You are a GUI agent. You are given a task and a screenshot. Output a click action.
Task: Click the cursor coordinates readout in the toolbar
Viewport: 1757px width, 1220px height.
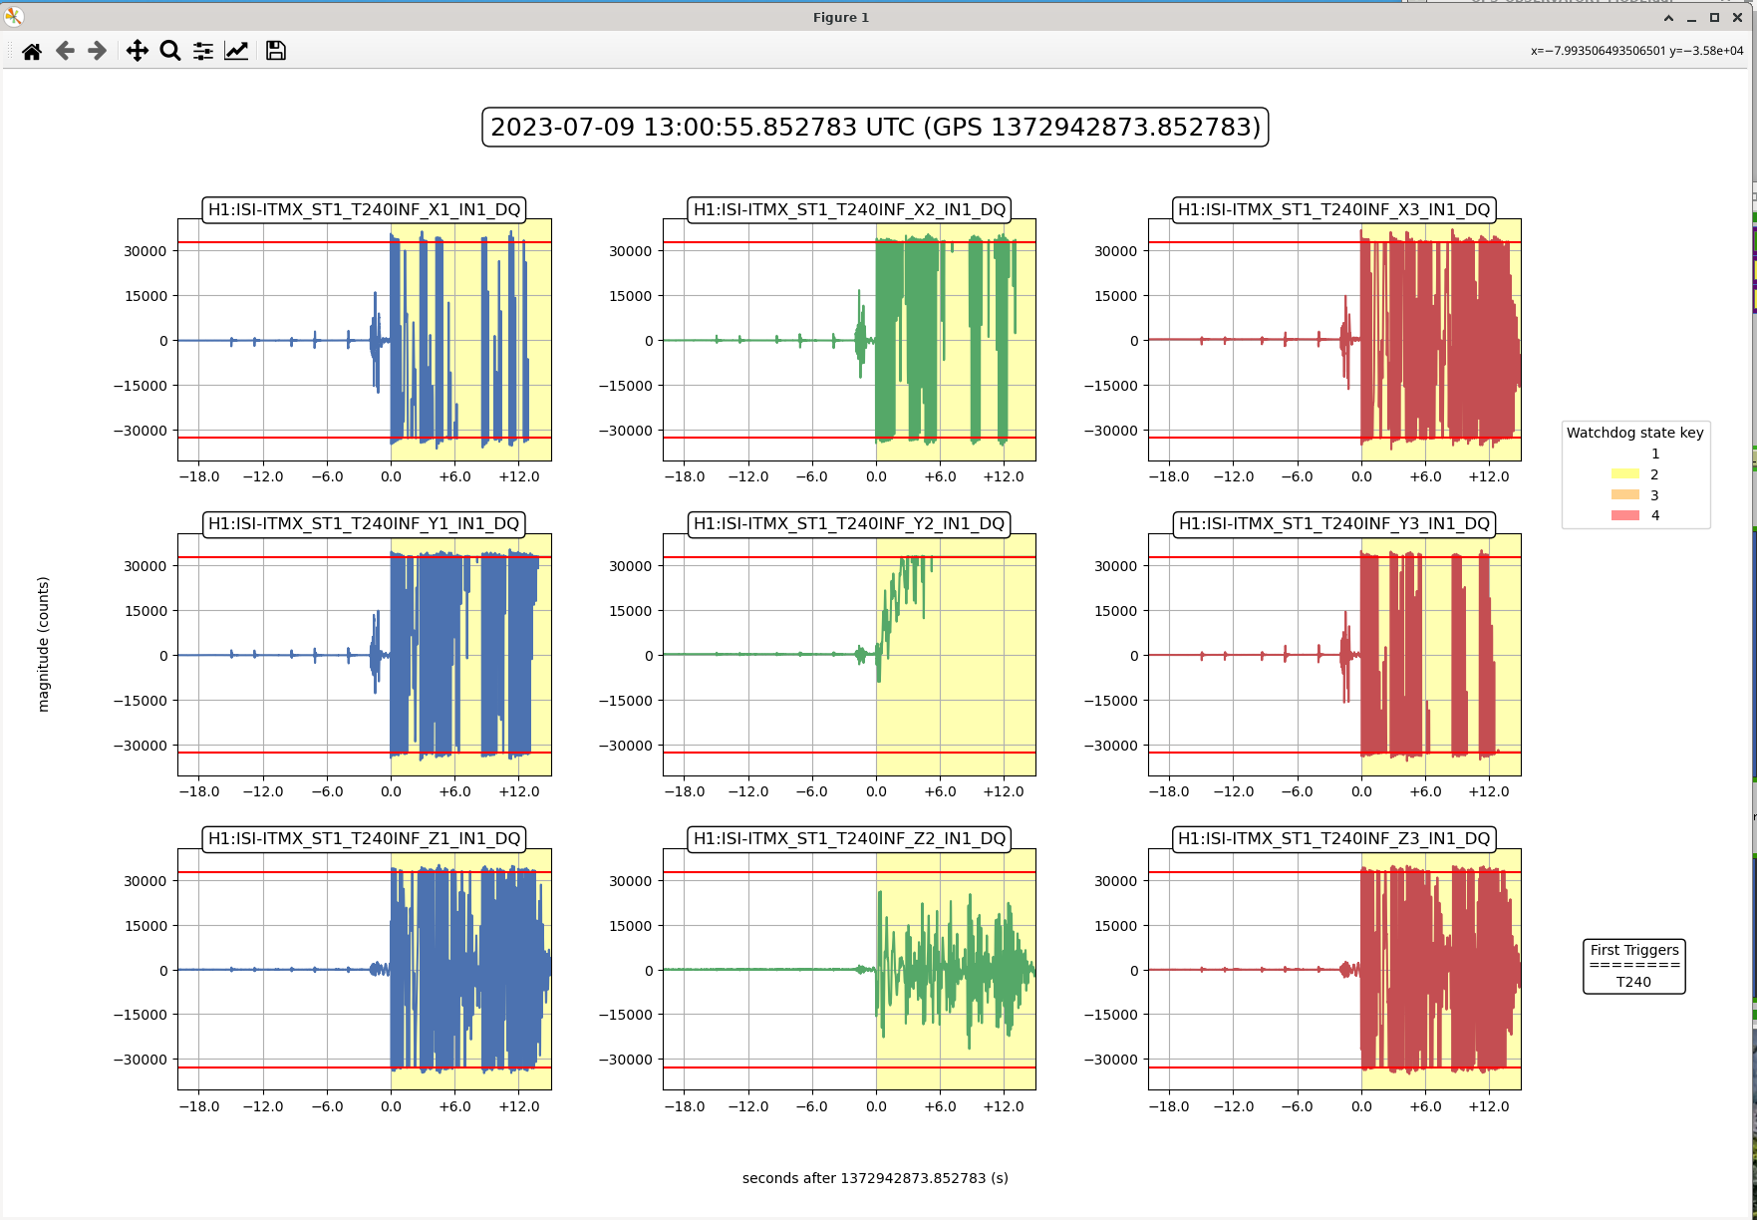(1636, 51)
